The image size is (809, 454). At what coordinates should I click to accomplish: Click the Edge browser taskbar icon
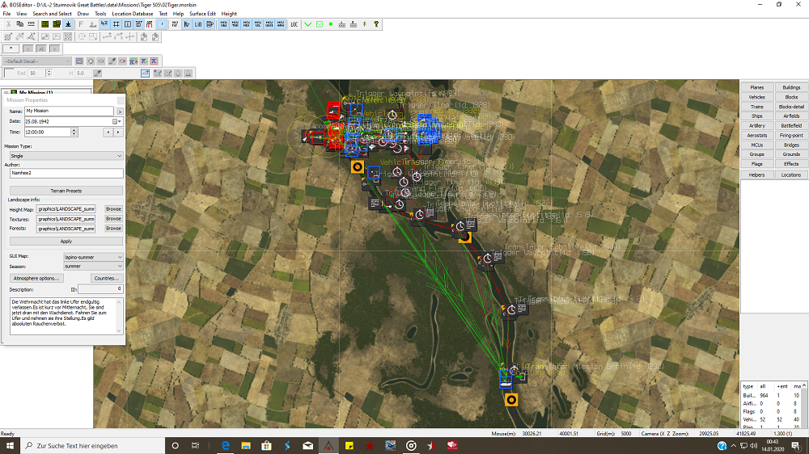pyautogui.click(x=226, y=446)
